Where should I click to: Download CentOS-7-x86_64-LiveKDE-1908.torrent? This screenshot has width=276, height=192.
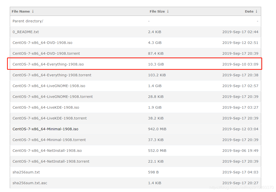click(50, 118)
